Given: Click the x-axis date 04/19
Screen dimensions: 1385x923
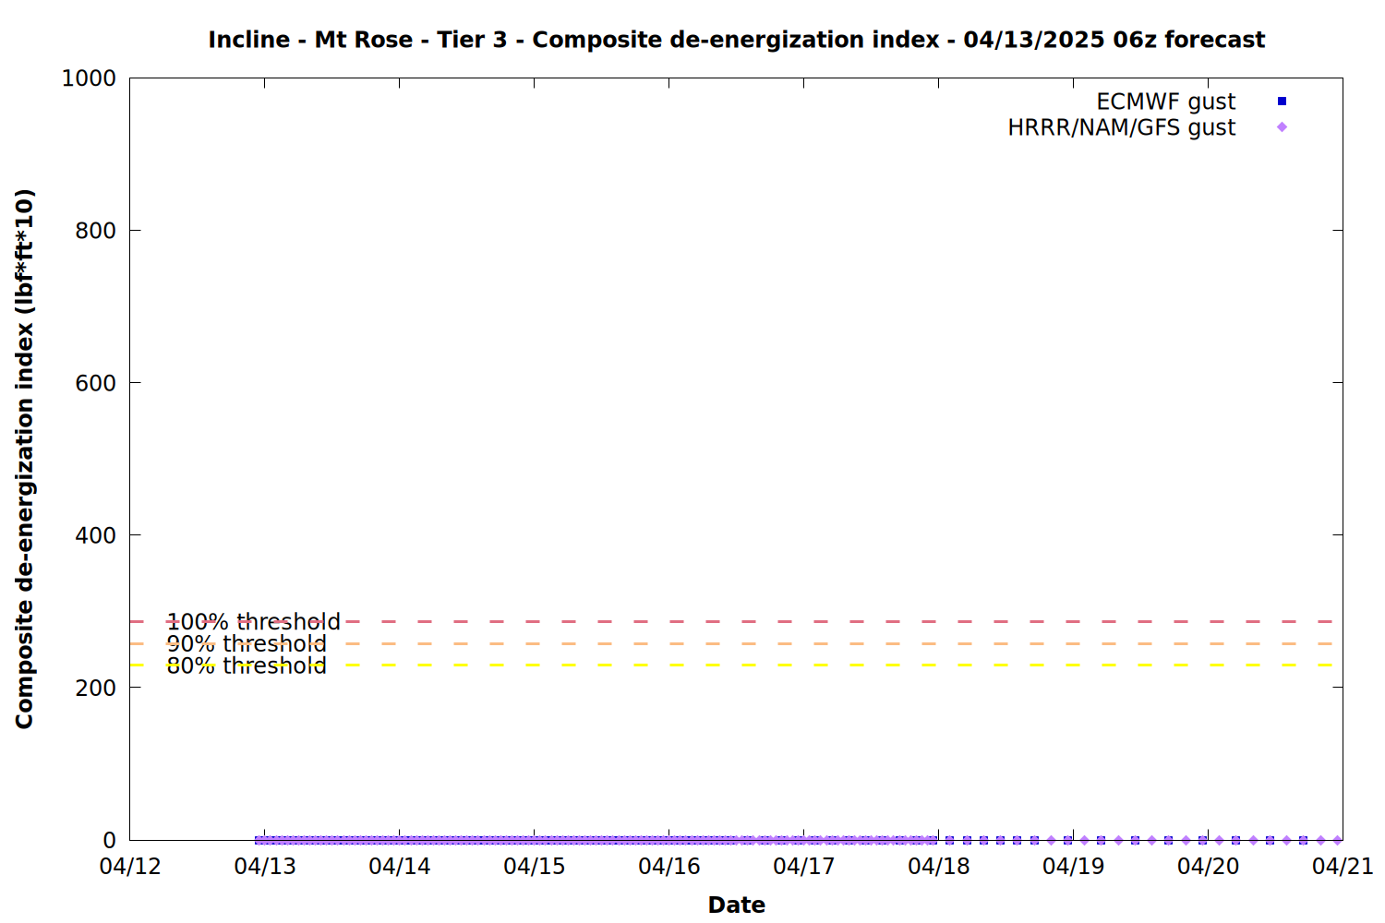Looking at the screenshot, I should [1074, 867].
